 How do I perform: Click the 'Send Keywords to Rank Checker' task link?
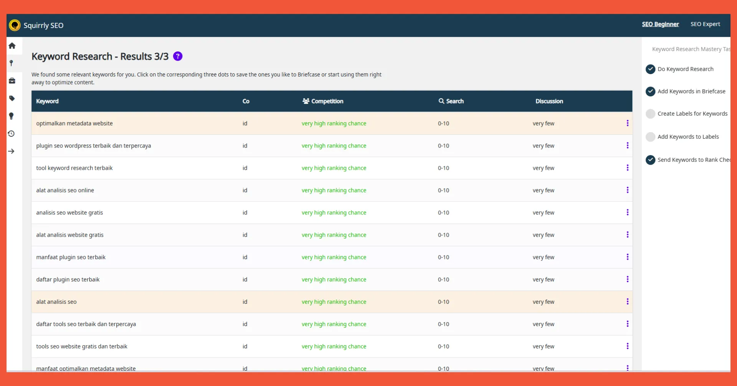pyautogui.click(x=693, y=160)
